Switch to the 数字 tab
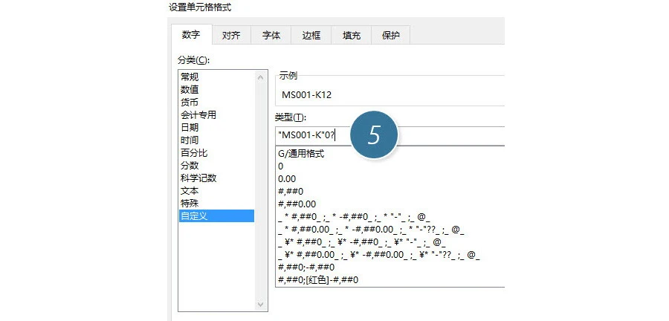The image size is (669, 321). tap(191, 35)
